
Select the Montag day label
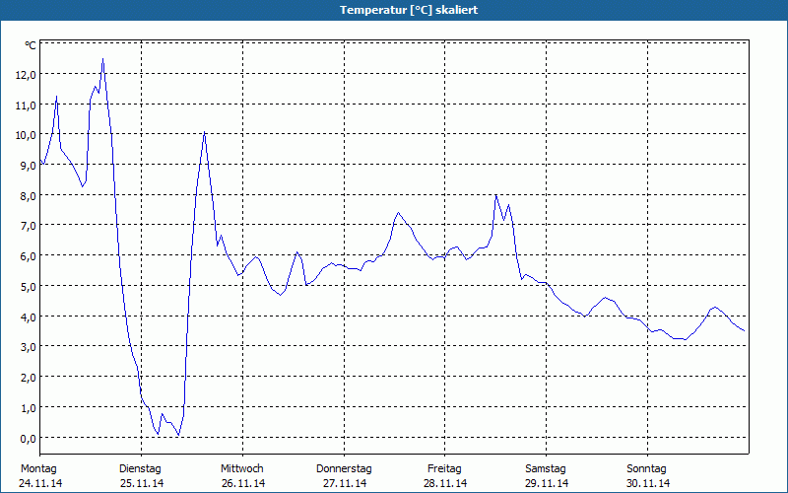point(38,469)
